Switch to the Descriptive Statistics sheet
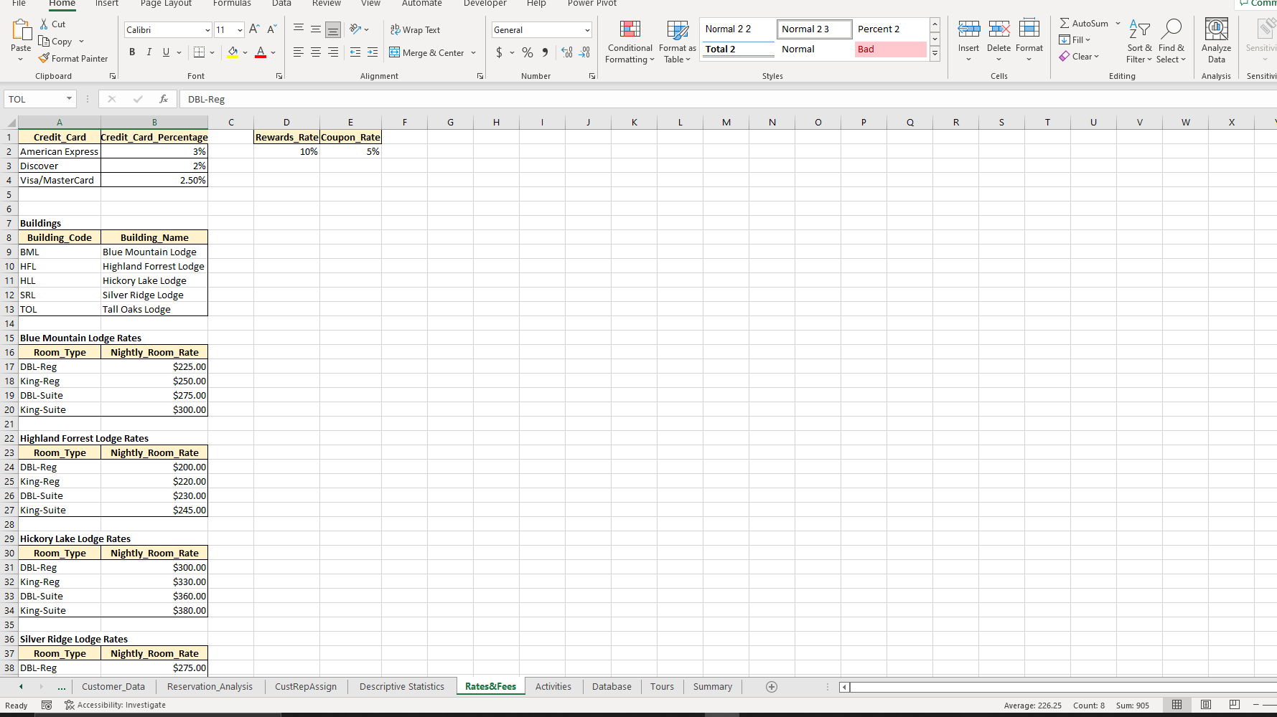The width and height of the screenshot is (1277, 717). pos(402,686)
